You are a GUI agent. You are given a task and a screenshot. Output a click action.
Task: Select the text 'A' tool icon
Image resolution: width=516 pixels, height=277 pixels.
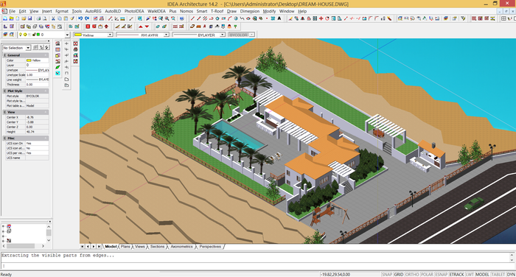pos(279,18)
